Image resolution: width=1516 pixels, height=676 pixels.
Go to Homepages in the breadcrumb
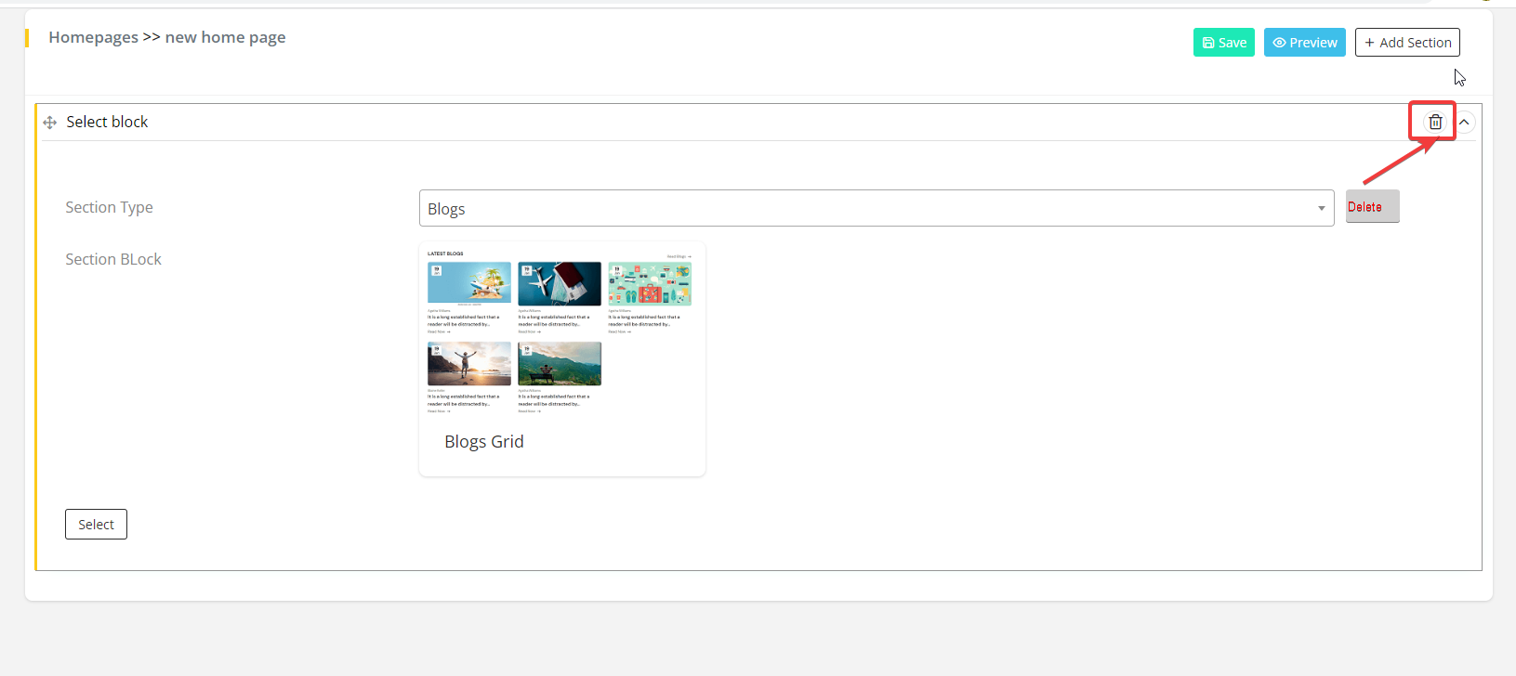[x=93, y=37]
